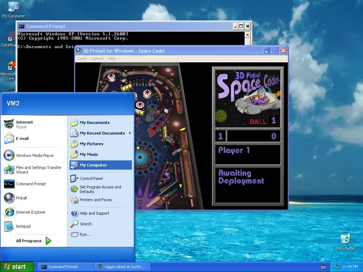Click the Start button
363x272 pixels.
pos(17,267)
